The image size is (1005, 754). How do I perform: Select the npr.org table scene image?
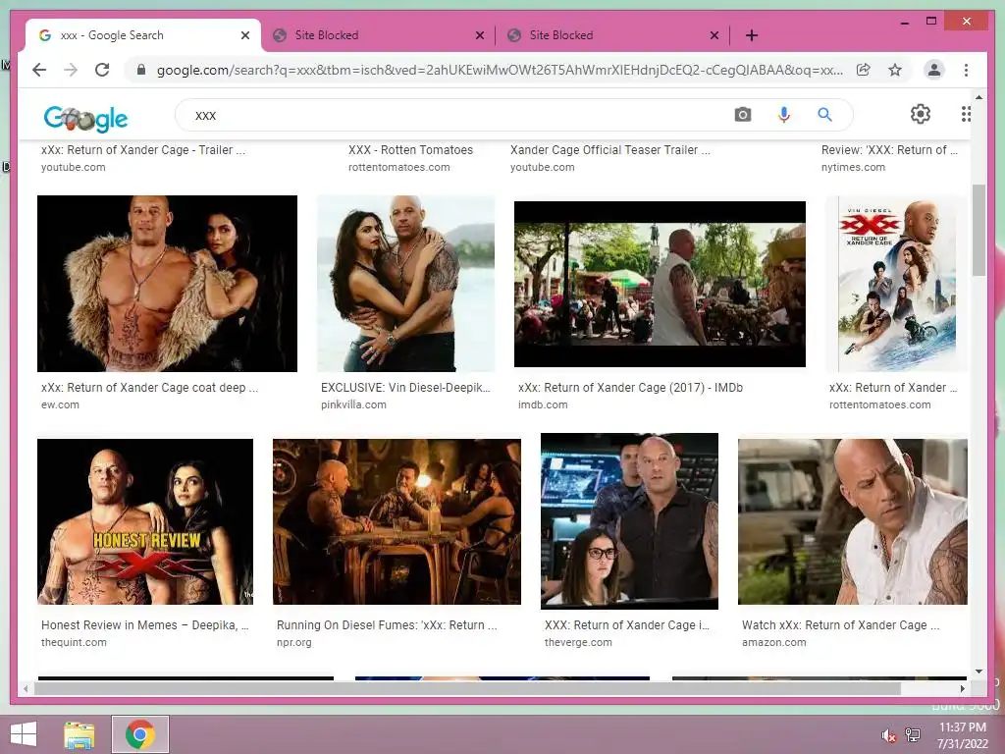point(397,522)
